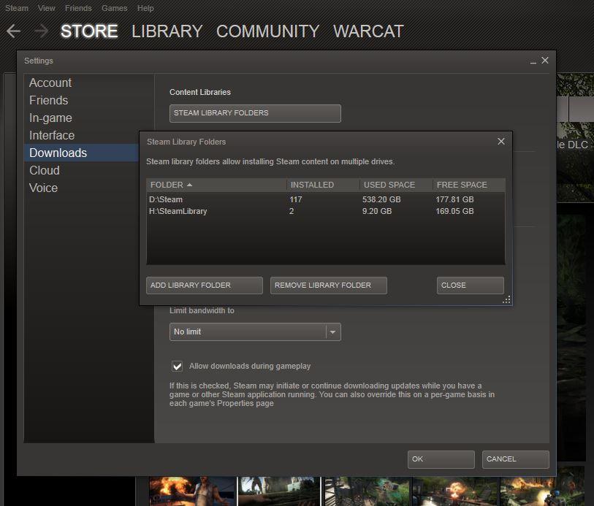This screenshot has height=506, width=594.
Task: Open the View menu
Action: pyautogui.click(x=46, y=8)
